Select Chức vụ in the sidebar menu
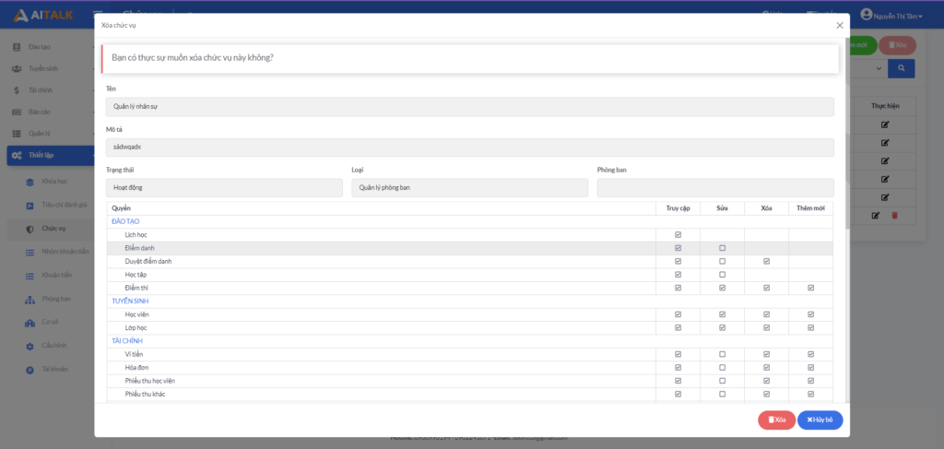944x449 pixels. [x=53, y=228]
